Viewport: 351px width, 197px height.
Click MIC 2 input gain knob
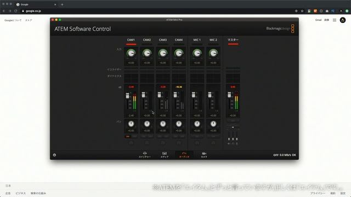[213, 54]
